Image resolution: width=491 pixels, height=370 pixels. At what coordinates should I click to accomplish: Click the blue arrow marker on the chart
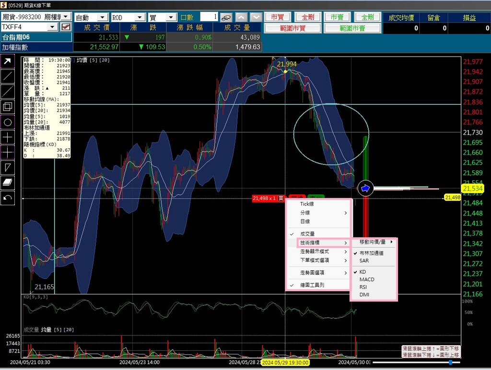pos(365,189)
